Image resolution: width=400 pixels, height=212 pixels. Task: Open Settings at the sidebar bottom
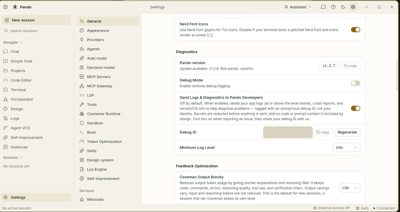coord(36,197)
